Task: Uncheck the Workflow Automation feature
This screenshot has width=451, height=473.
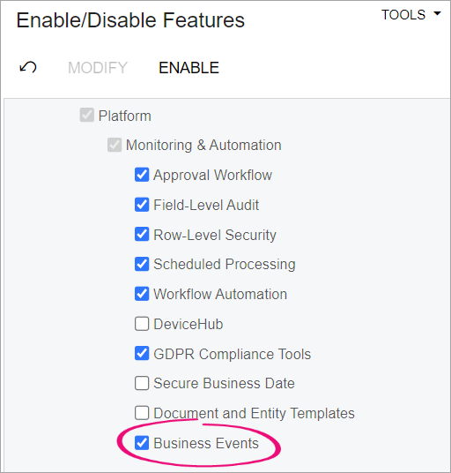Action: pos(142,294)
